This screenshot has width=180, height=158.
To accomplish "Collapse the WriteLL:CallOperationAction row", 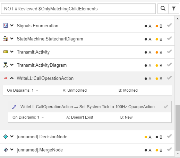I will [12, 78].
